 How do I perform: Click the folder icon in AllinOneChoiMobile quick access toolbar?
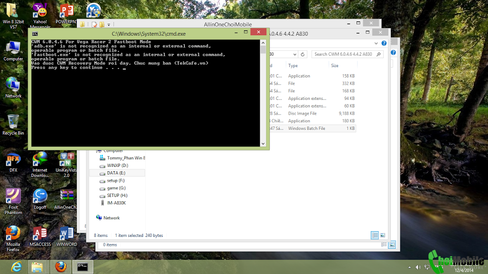point(82,24)
